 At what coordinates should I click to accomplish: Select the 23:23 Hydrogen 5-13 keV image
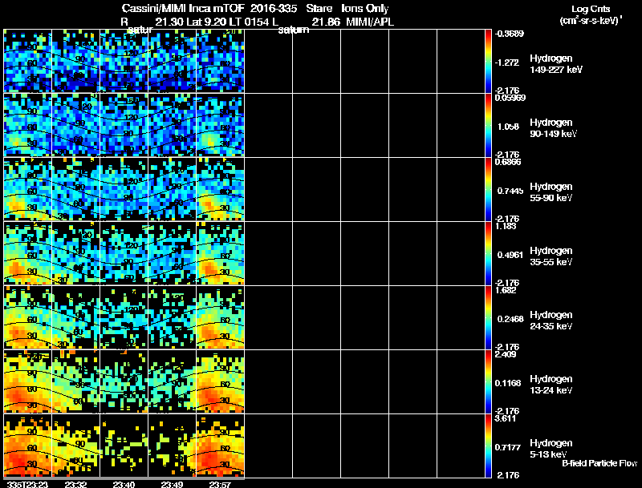coord(28,446)
